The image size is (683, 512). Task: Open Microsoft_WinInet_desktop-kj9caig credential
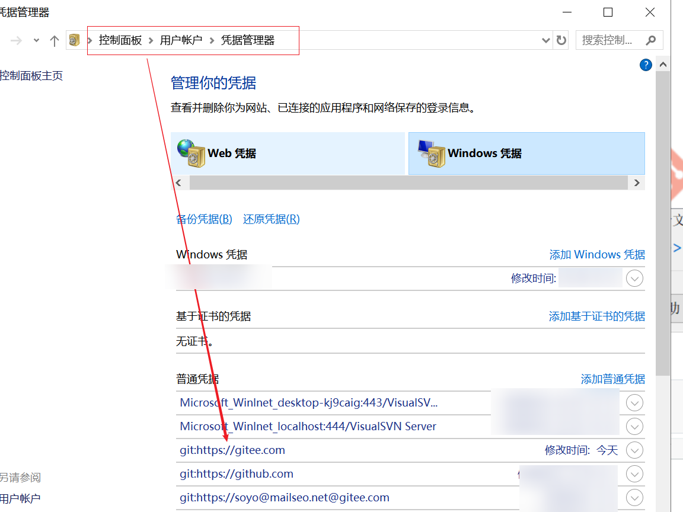pyautogui.click(x=309, y=403)
